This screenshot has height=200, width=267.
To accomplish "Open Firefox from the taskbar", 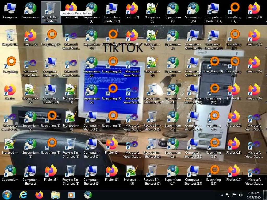I will click(39, 195).
